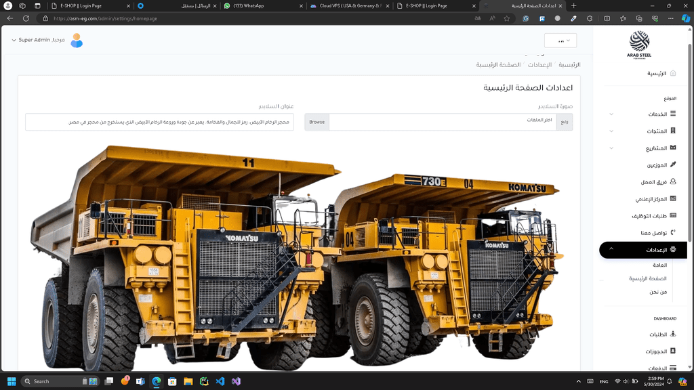Expand the المنتجات products submenu chevron
This screenshot has width=694, height=390.
(611, 131)
